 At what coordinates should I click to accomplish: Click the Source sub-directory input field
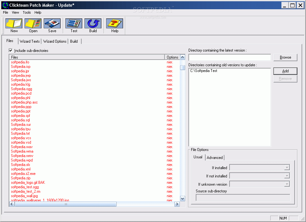tap(243, 197)
